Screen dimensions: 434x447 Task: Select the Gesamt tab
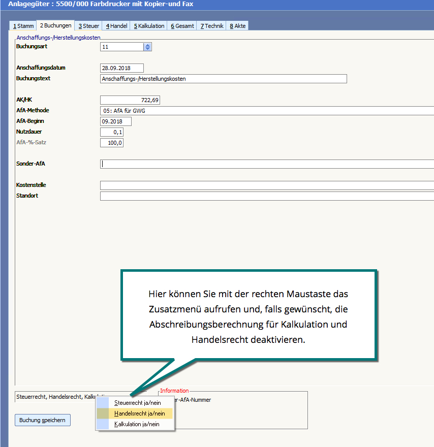point(182,26)
